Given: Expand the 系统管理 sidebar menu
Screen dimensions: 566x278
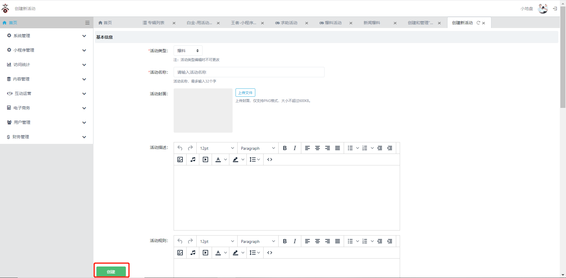Looking at the screenshot, I should pos(47,36).
